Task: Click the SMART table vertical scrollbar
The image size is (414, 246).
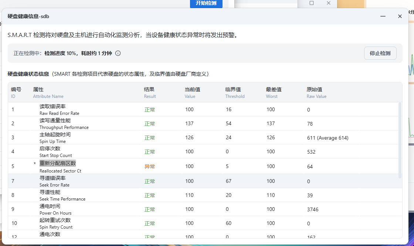Action: coord(400,140)
